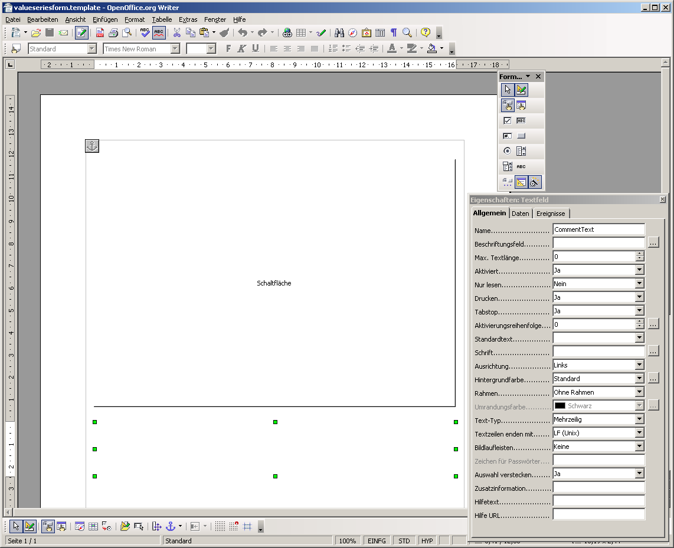Viewport: 674px width, 548px height.
Task: Select the push button control in Form palette
Action: [521, 136]
